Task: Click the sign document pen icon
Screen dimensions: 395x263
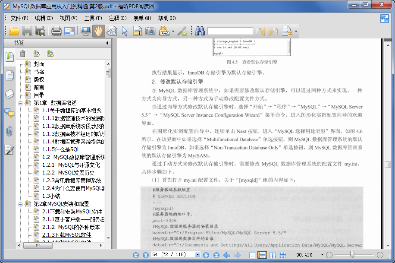Action: (x=182, y=31)
